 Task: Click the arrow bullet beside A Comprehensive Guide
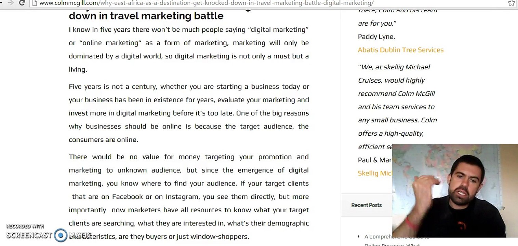(x=358, y=236)
